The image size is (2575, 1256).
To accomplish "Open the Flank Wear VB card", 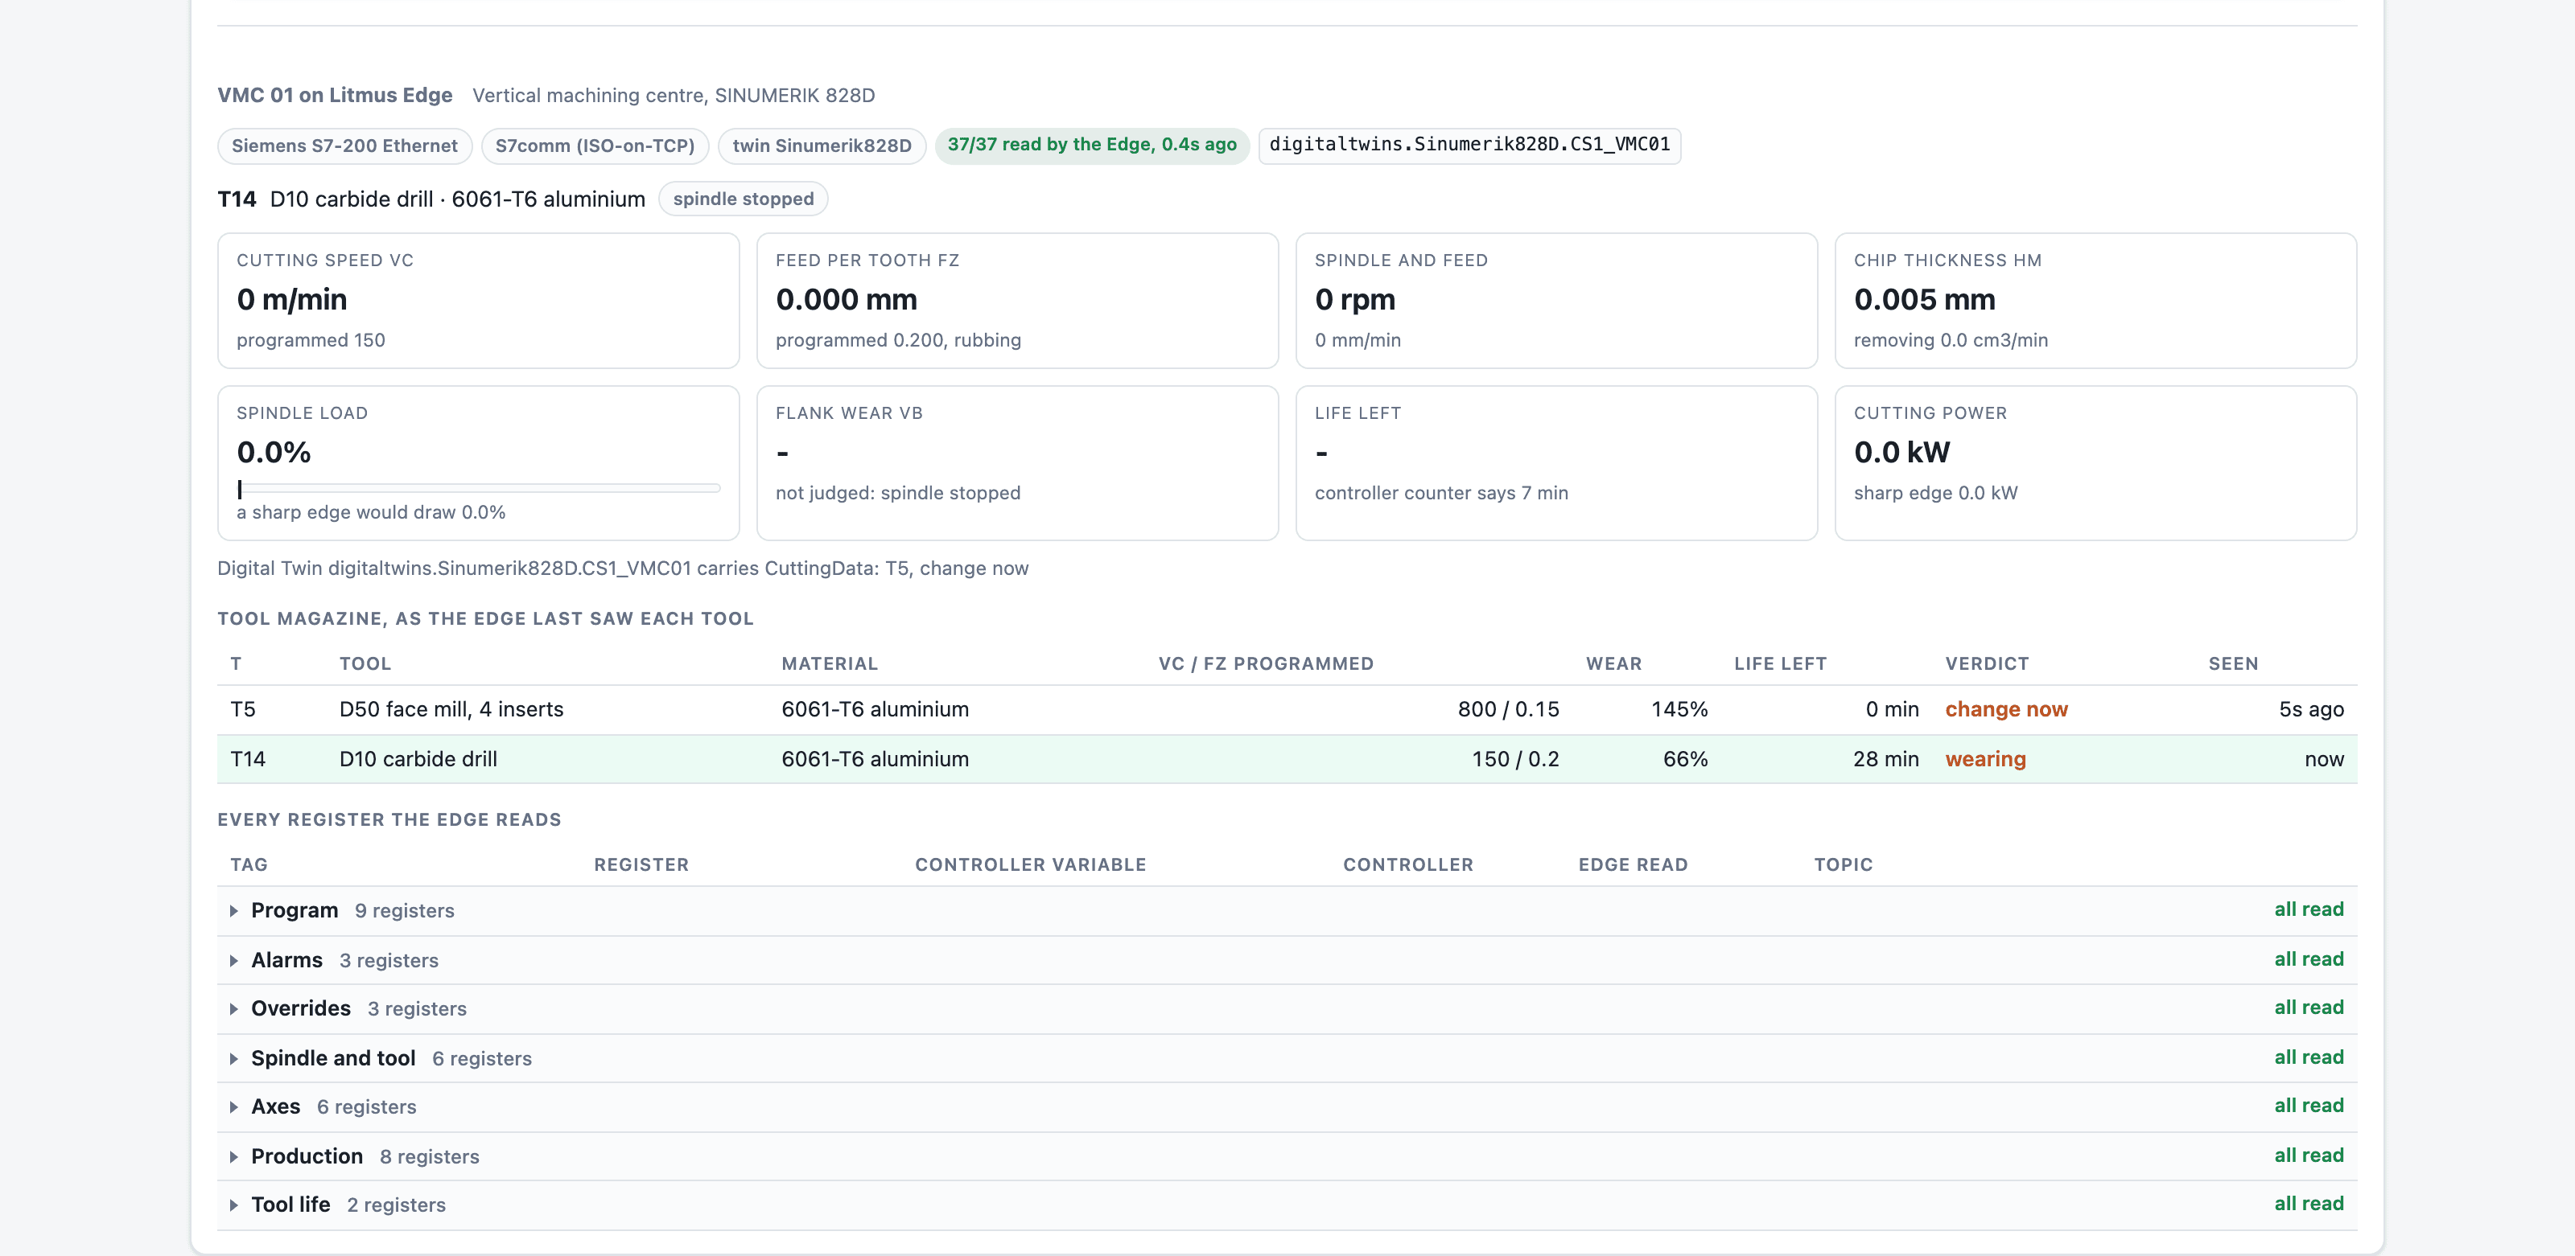I will click(x=1018, y=464).
